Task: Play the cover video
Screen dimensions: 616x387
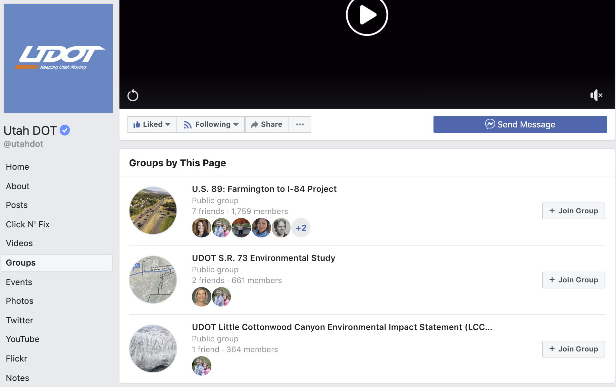Action: 367,15
